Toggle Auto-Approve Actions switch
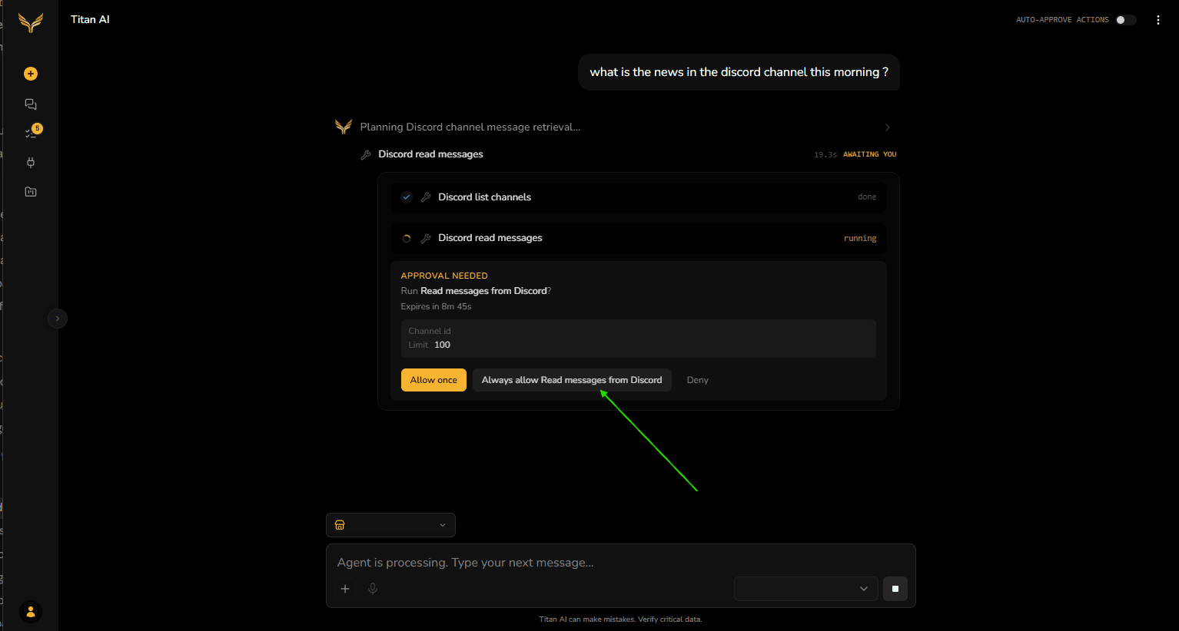This screenshot has height=631, width=1179. [x=1126, y=20]
